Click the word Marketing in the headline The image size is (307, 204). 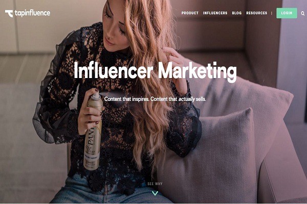point(197,71)
